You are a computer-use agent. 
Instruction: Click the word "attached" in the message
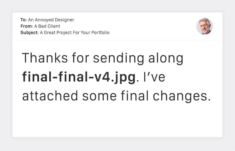50,96
